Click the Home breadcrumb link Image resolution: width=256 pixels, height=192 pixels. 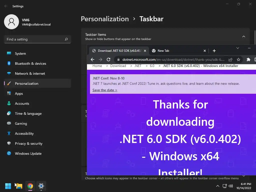(x=97, y=66)
